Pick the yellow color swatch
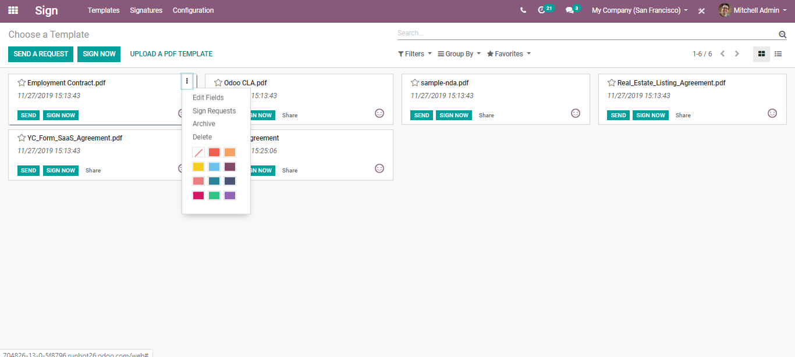This screenshot has width=795, height=357. (x=198, y=167)
